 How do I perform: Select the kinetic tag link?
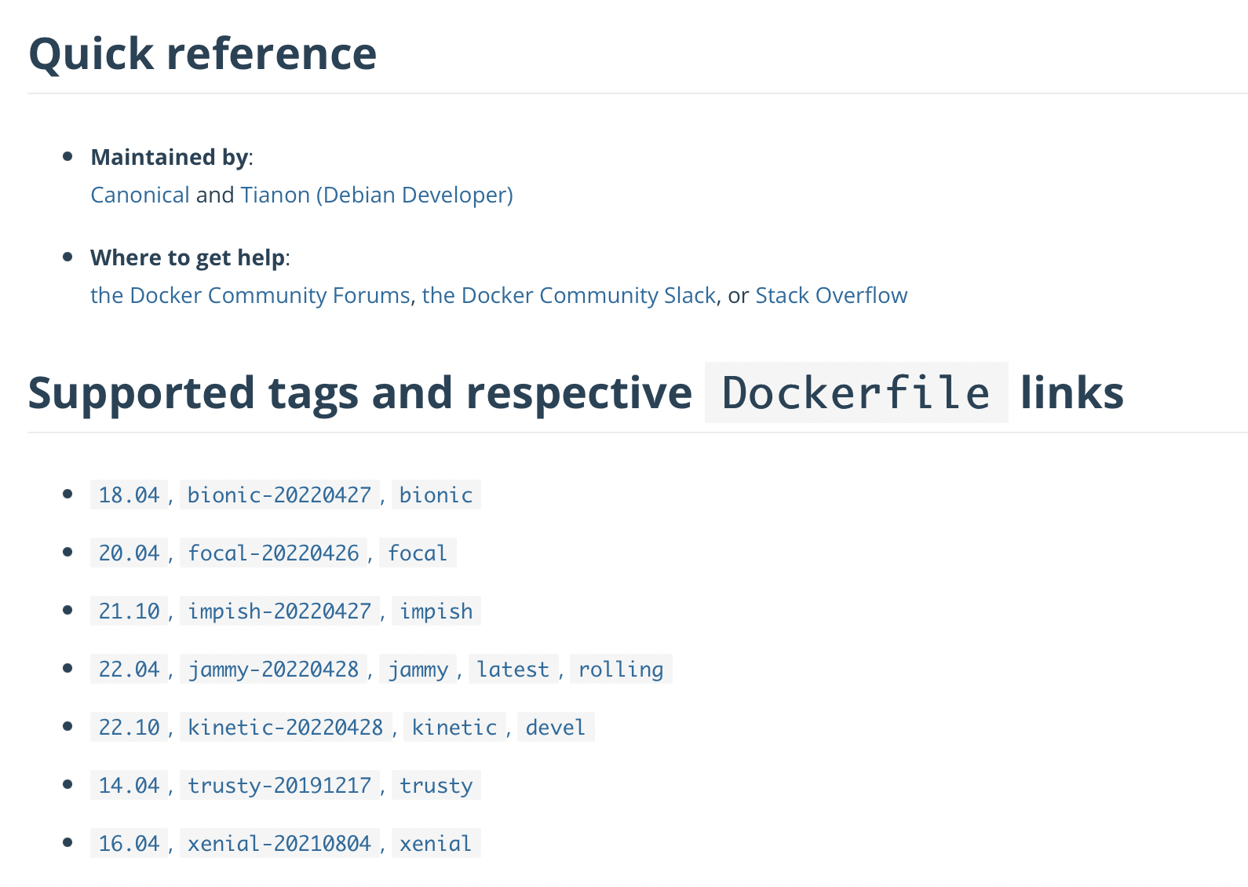[454, 728]
